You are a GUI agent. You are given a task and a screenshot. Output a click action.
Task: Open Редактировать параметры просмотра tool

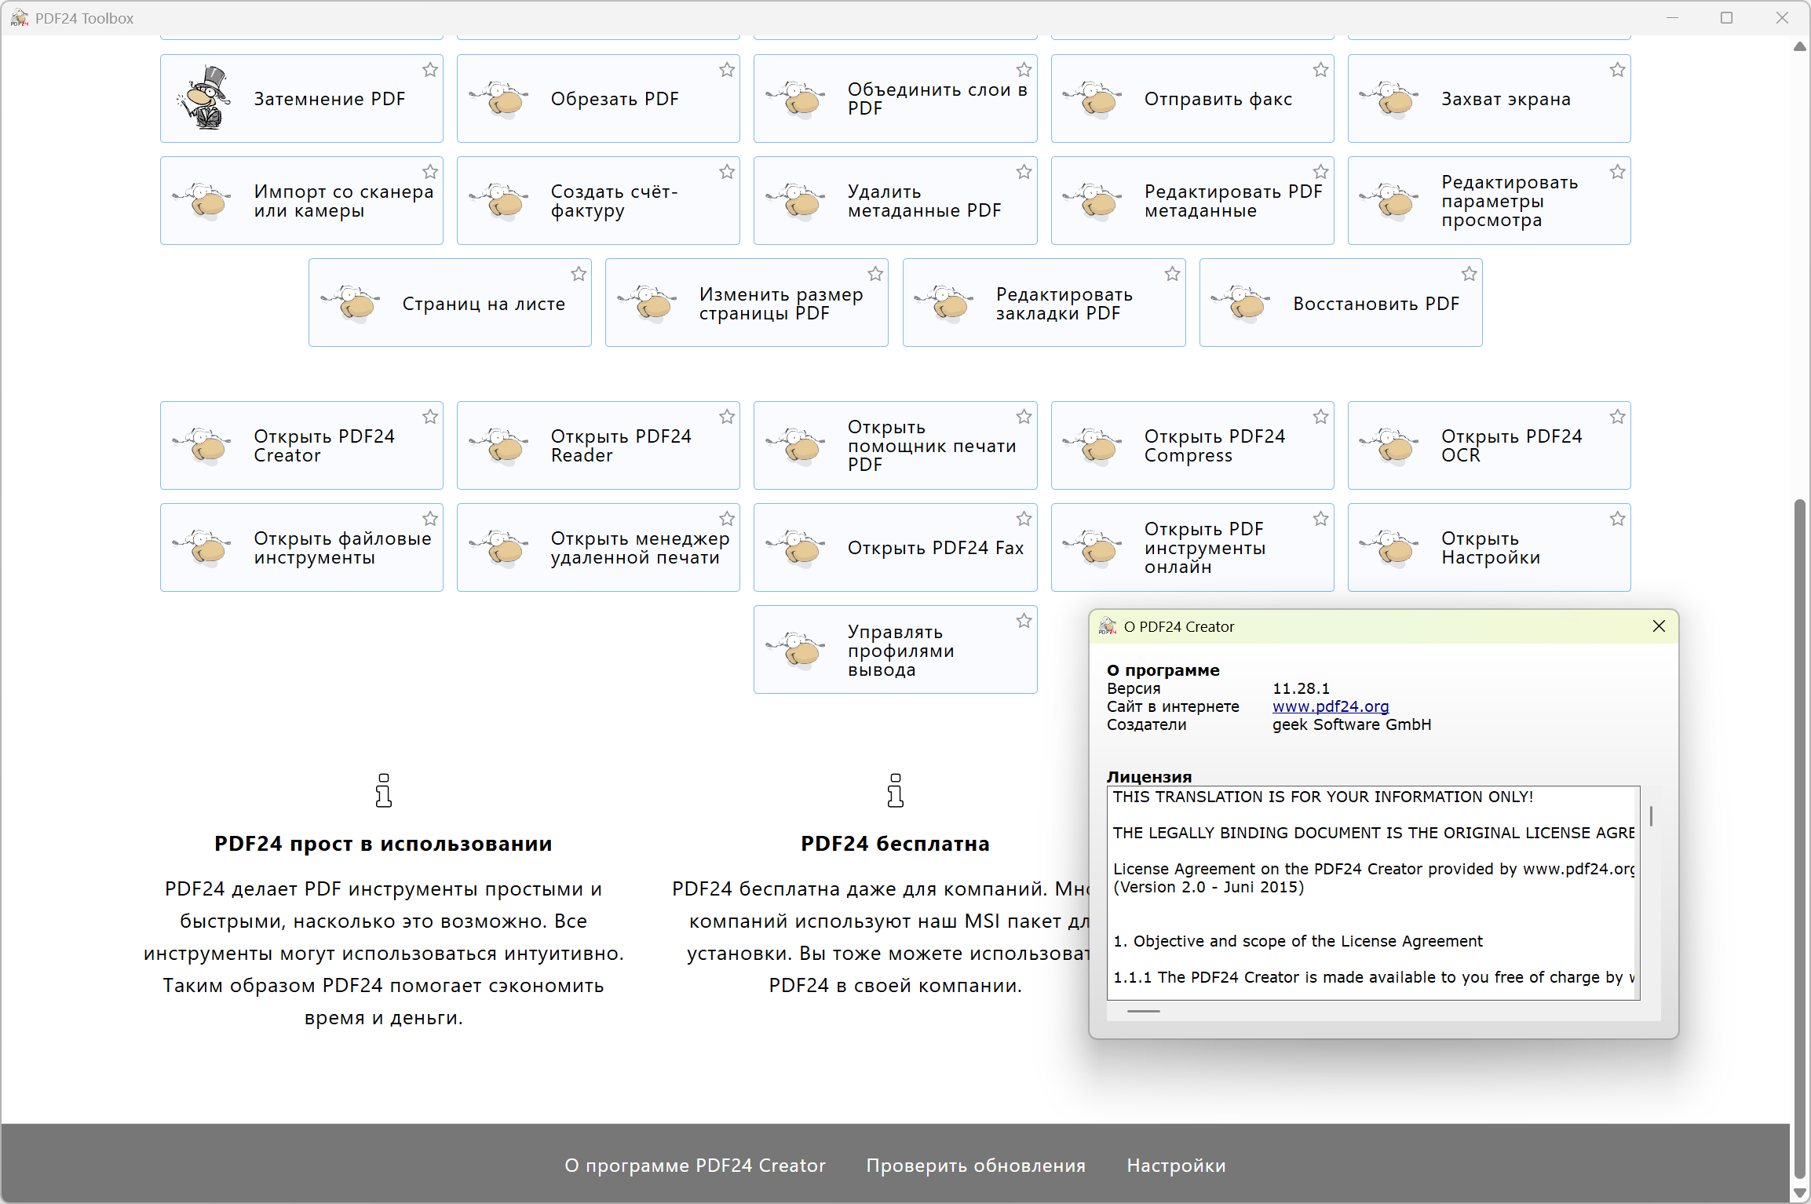[x=1489, y=201]
